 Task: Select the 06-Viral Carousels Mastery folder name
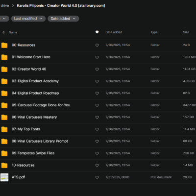tap(34, 117)
